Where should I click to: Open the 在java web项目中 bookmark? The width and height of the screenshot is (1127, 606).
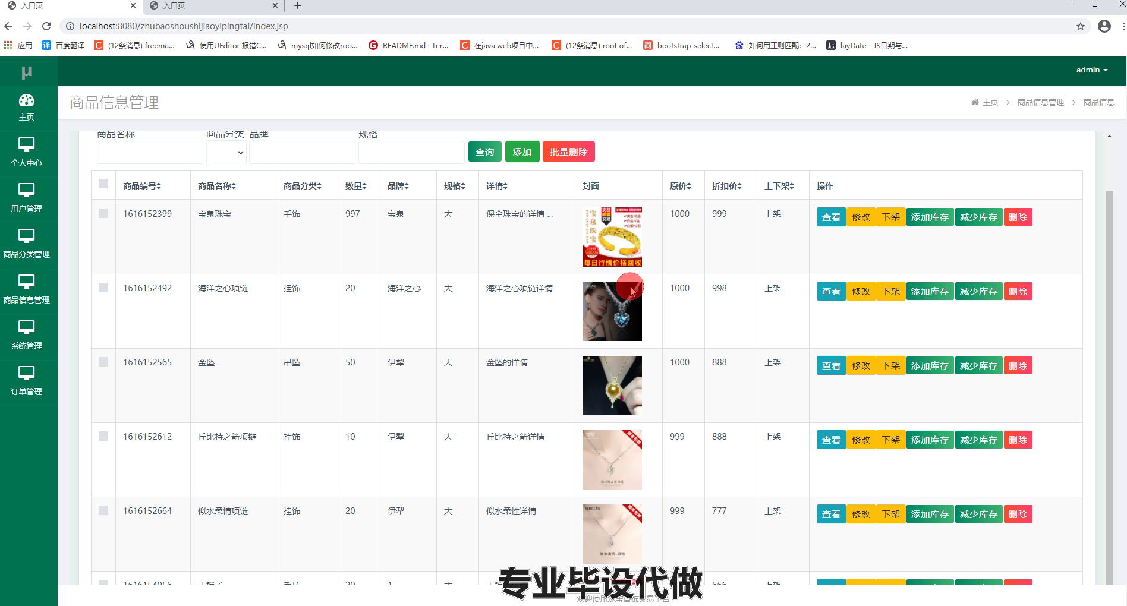click(x=500, y=45)
